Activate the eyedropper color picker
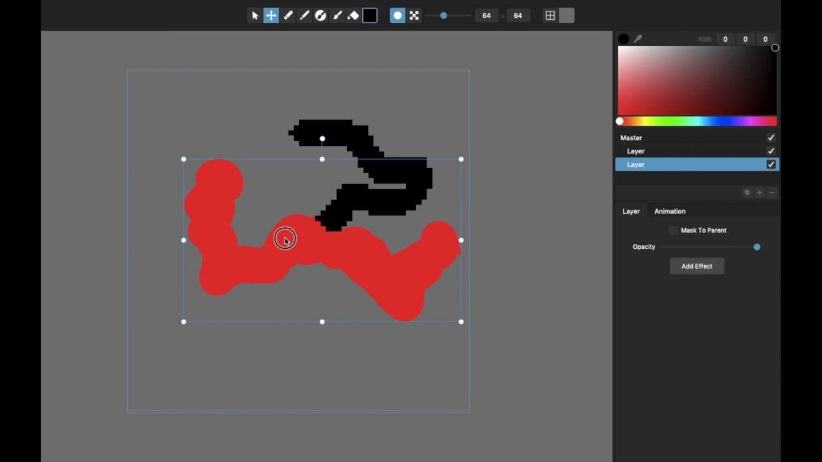The height and width of the screenshot is (462, 822). [x=638, y=39]
